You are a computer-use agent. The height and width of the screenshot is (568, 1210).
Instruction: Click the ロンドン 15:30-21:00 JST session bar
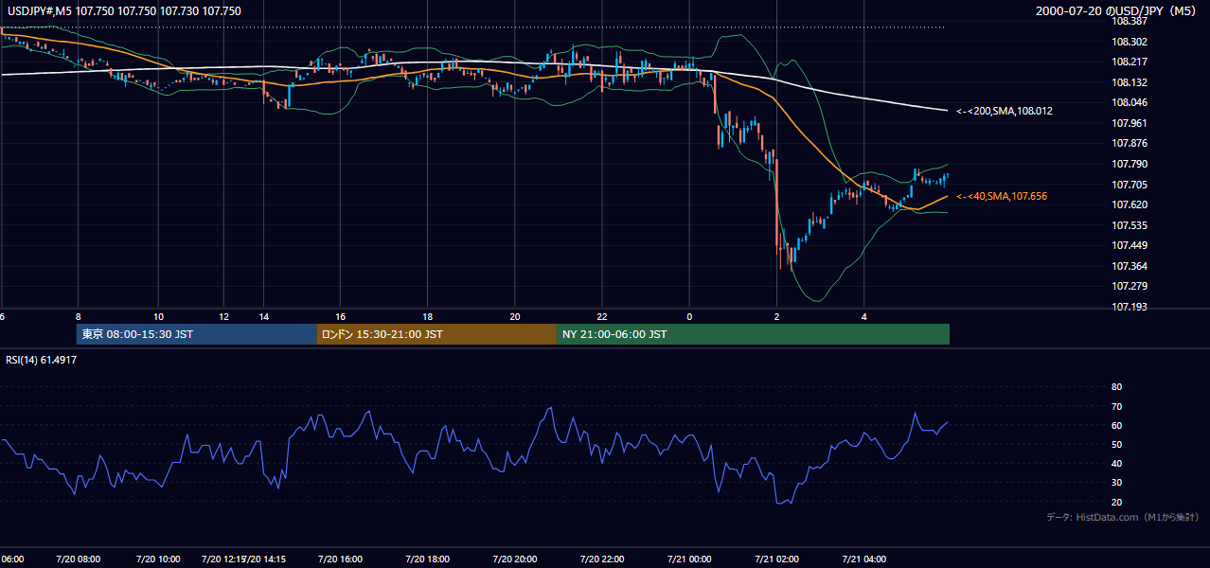436,334
